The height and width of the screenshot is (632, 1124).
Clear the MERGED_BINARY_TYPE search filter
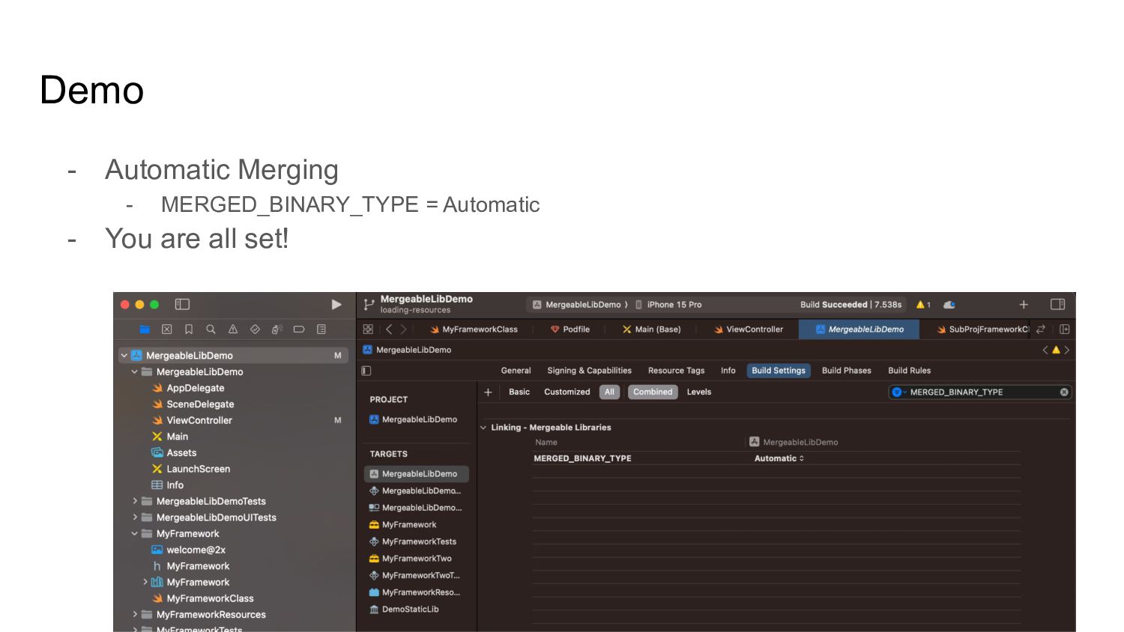[1064, 392]
